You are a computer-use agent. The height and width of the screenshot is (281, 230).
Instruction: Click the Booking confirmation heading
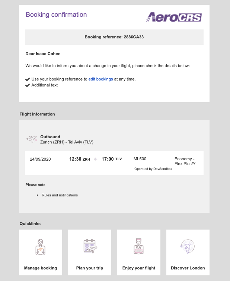(56, 15)
